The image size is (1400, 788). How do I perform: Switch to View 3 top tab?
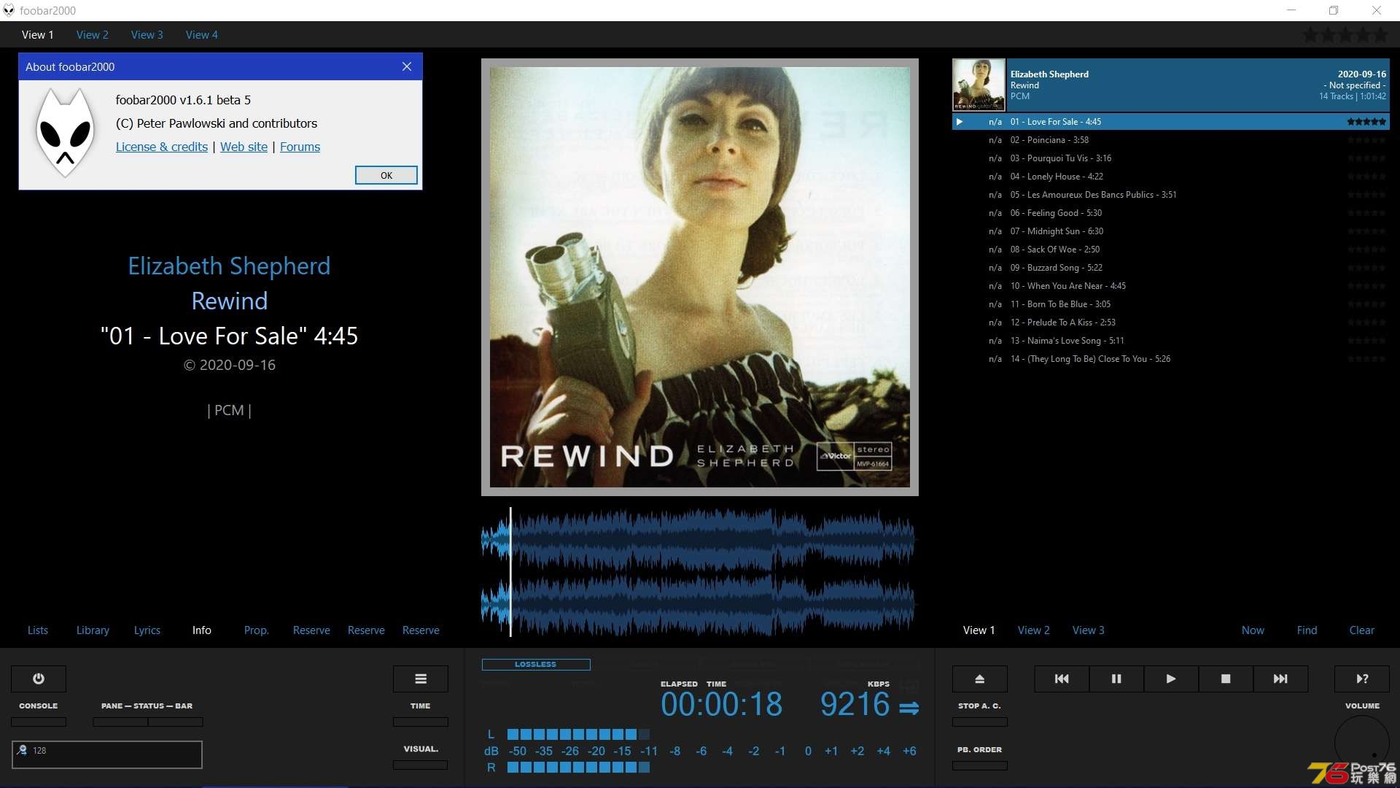tap(147, 34)
